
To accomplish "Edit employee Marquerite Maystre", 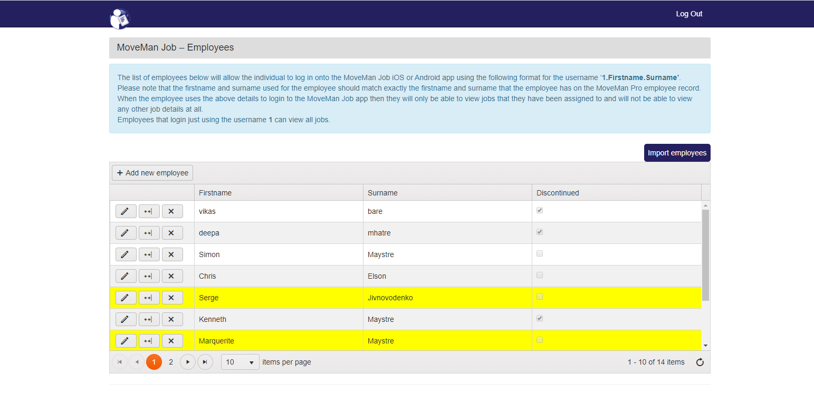I will coord(126,341).
